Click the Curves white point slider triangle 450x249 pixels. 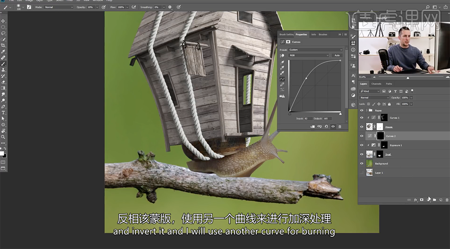pos(340,114)
